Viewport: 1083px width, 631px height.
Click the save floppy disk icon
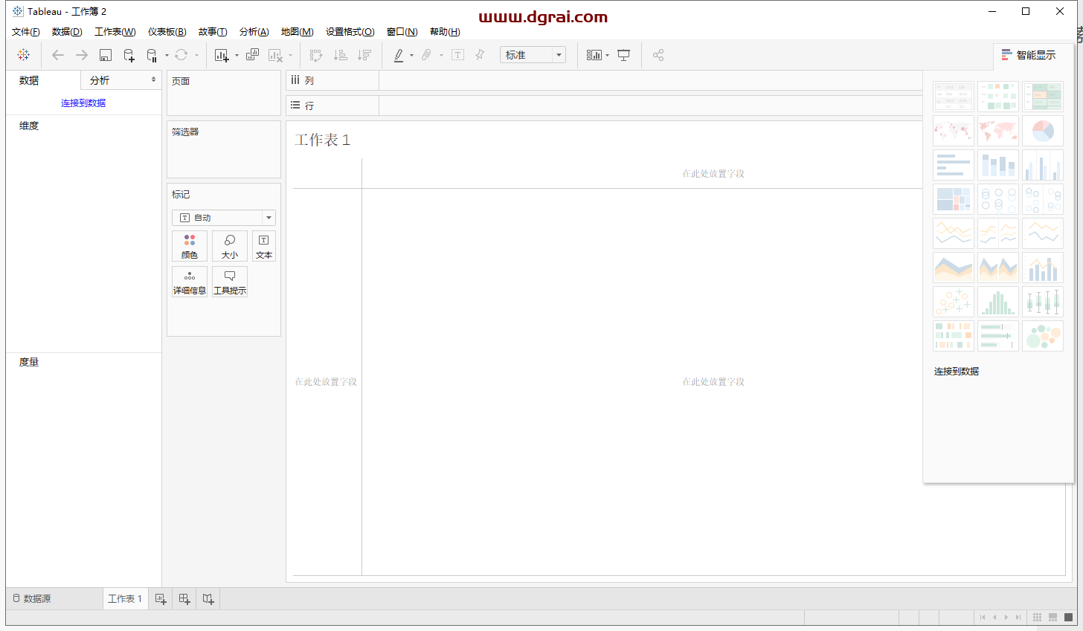pos(106,55)
